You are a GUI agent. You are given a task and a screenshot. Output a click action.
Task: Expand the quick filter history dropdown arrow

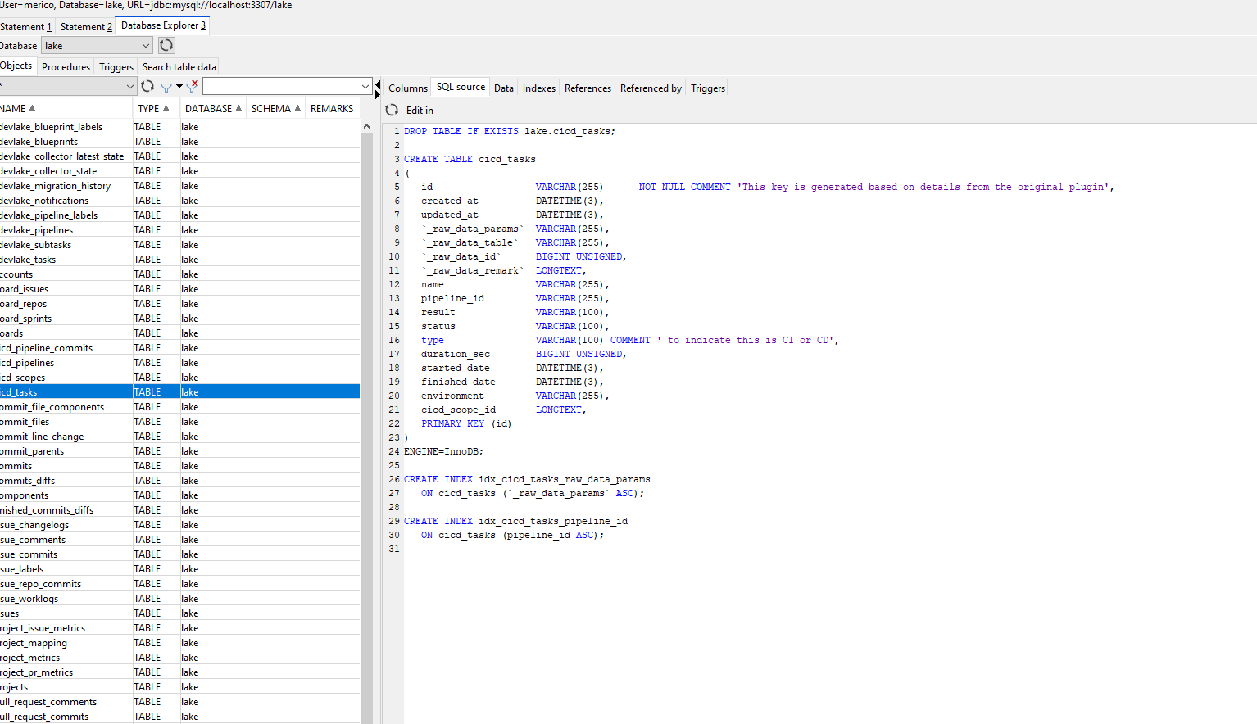tap(365, 86)
